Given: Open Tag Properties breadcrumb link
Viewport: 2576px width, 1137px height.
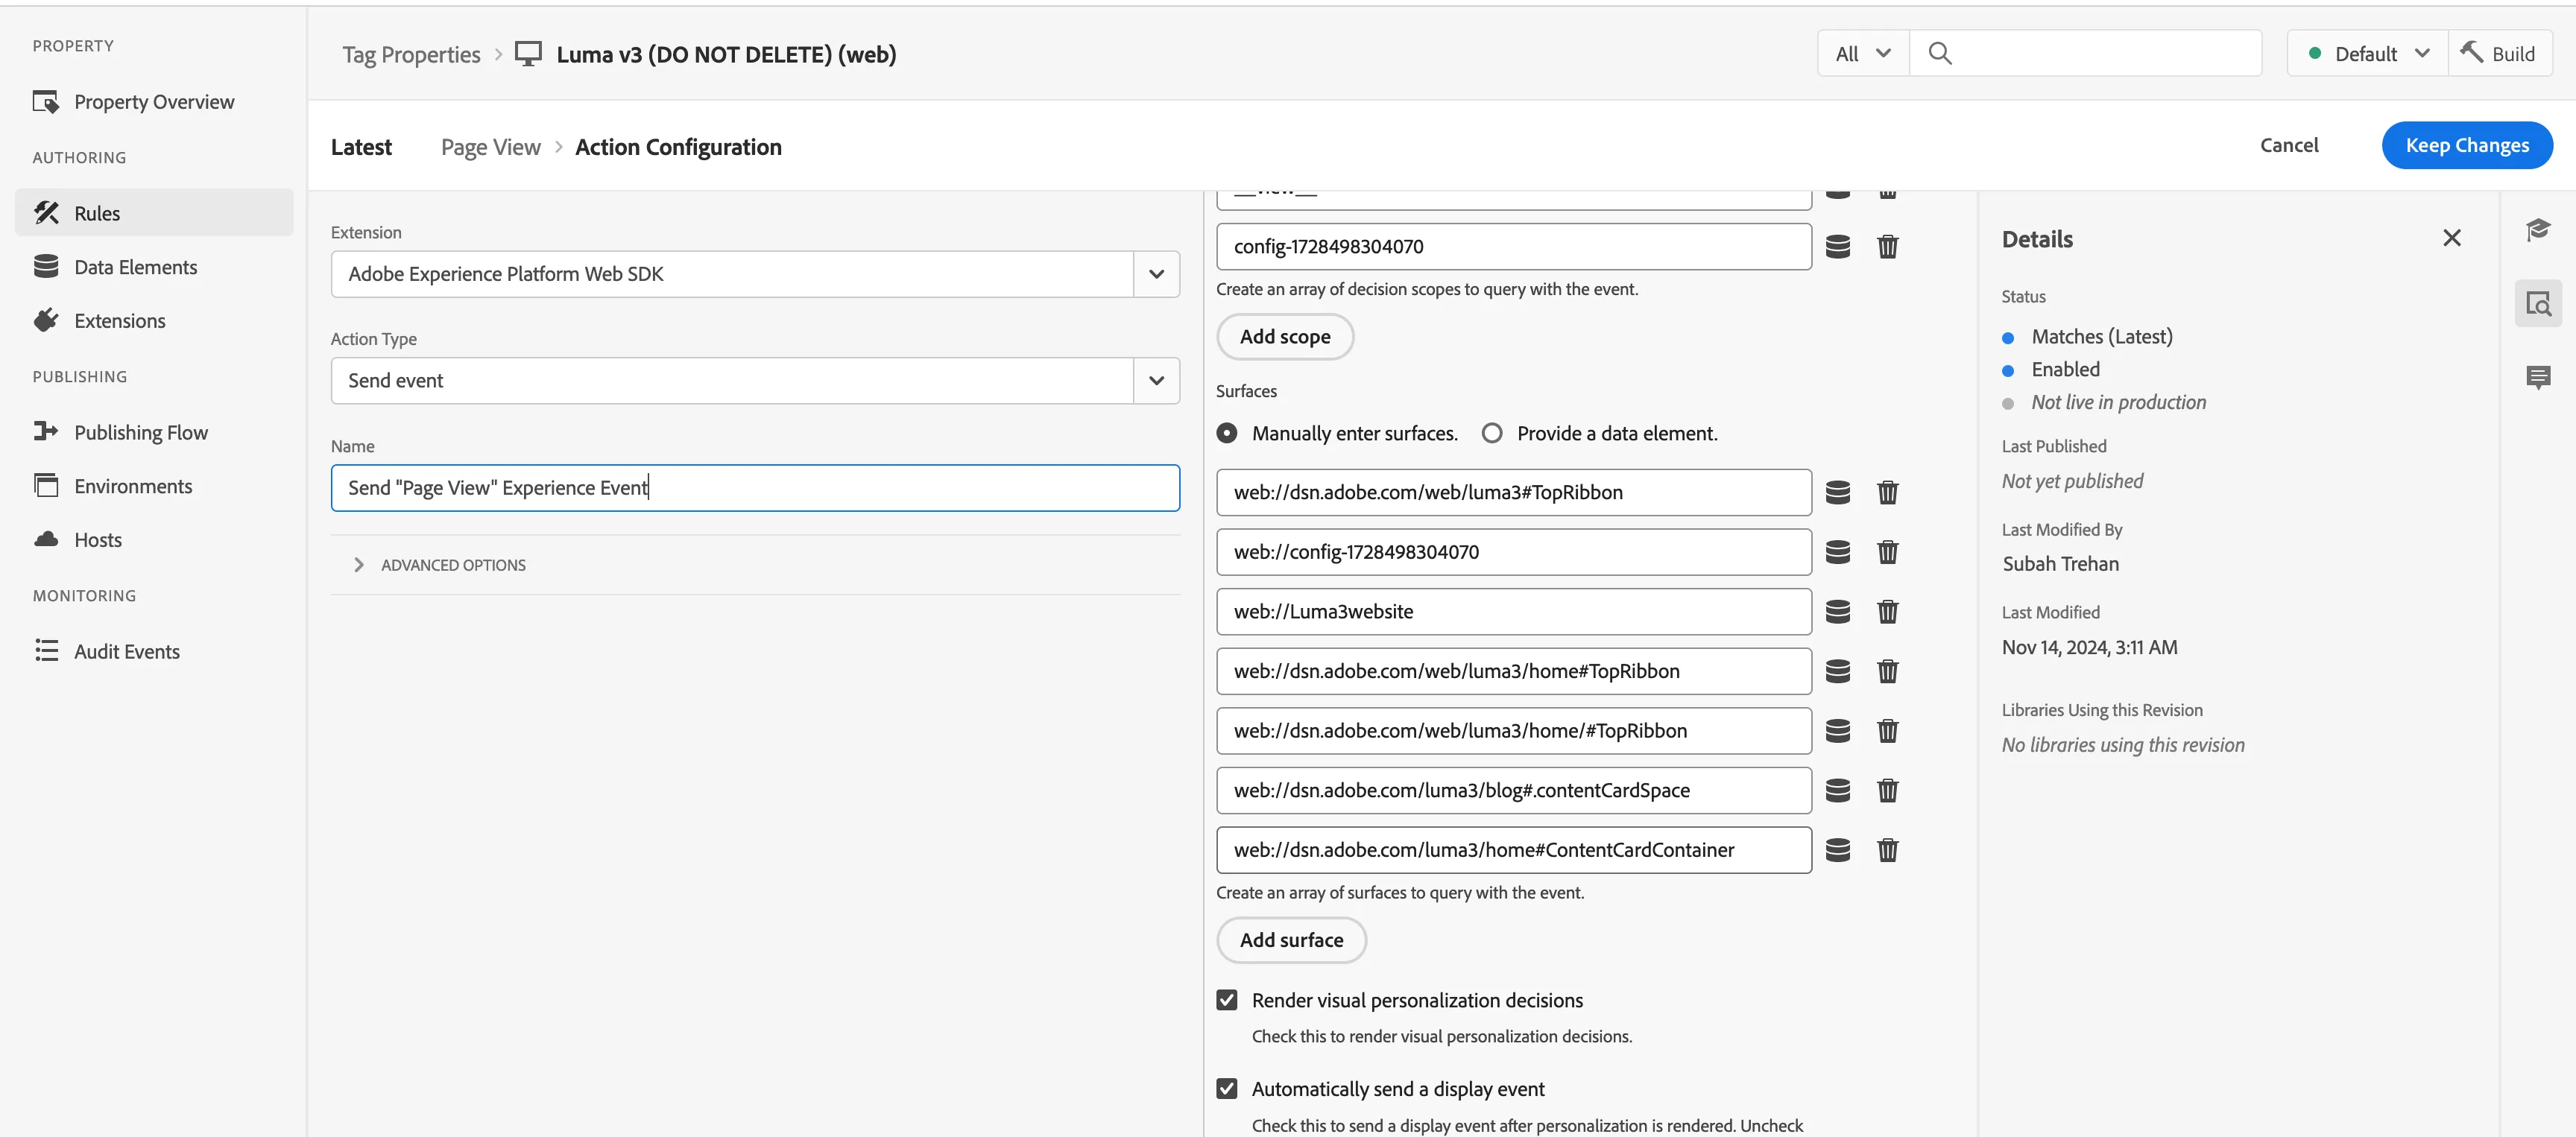Looking at the screenshot, I should coord(411,54).
